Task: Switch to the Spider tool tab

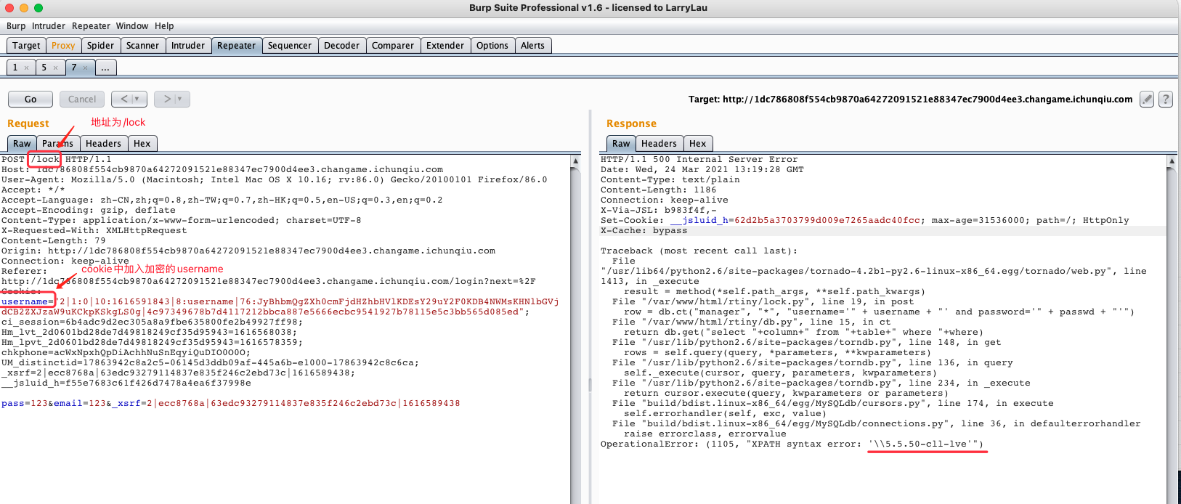Action: click(100, 46)
